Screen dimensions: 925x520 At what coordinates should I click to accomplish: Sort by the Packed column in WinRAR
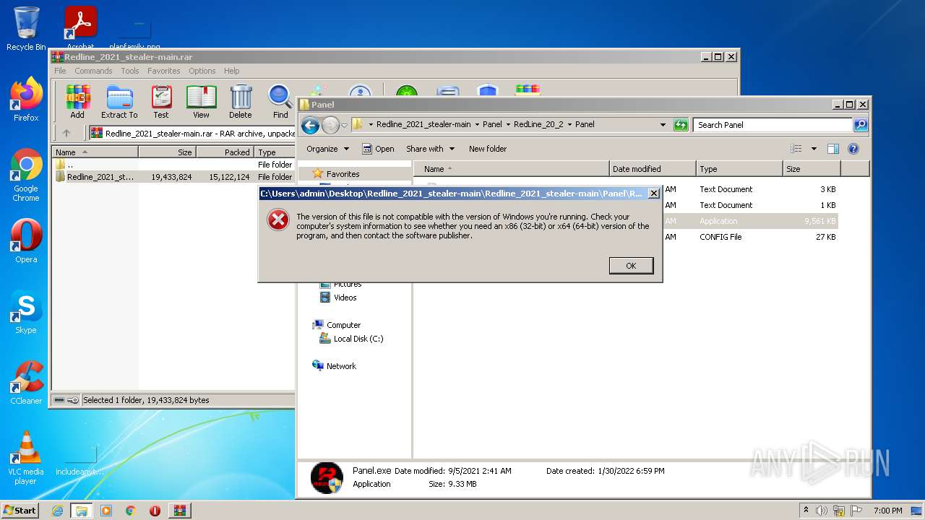tap(225, 152)
